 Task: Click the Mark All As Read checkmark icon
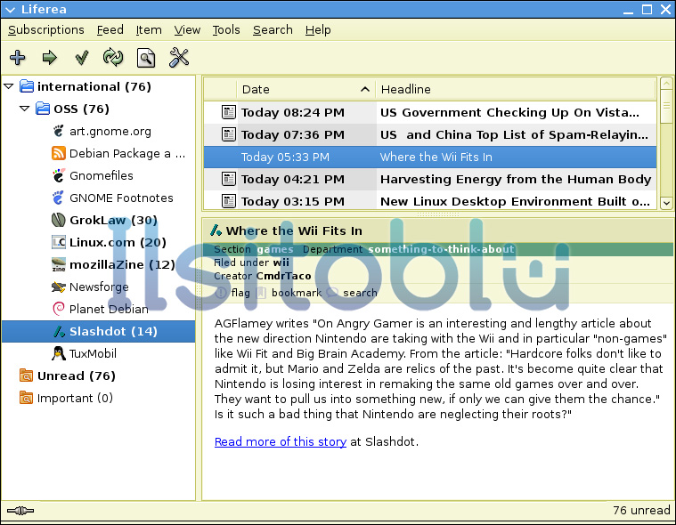pos(81,57)
